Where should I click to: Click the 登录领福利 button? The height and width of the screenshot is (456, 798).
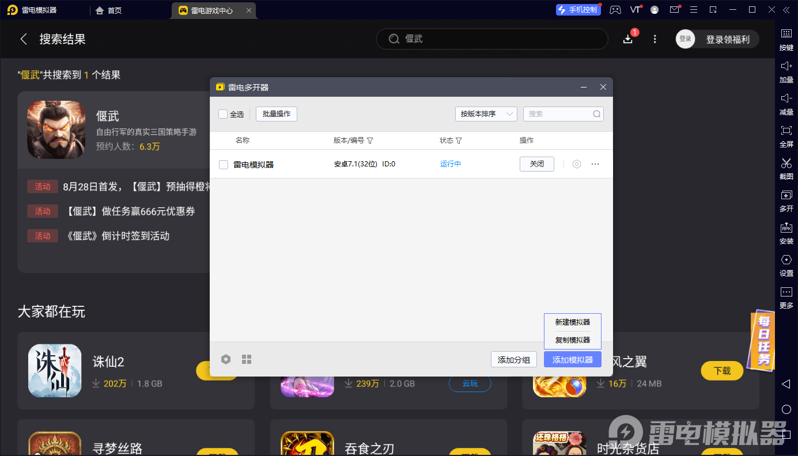[728, 39]
